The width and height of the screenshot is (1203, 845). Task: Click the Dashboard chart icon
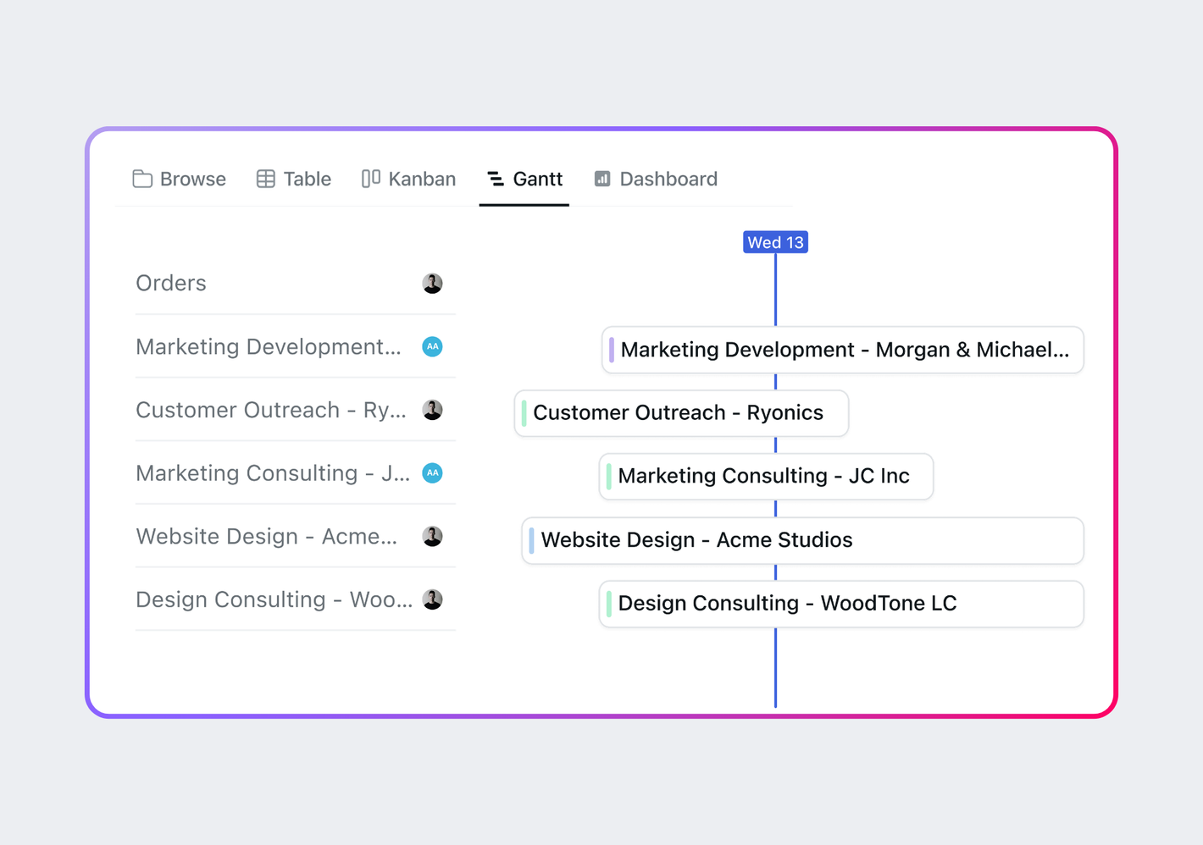click(602, 179)
